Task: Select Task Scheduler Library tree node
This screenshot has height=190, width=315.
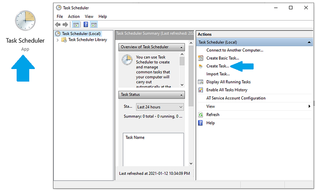Action: coord(88,39)
